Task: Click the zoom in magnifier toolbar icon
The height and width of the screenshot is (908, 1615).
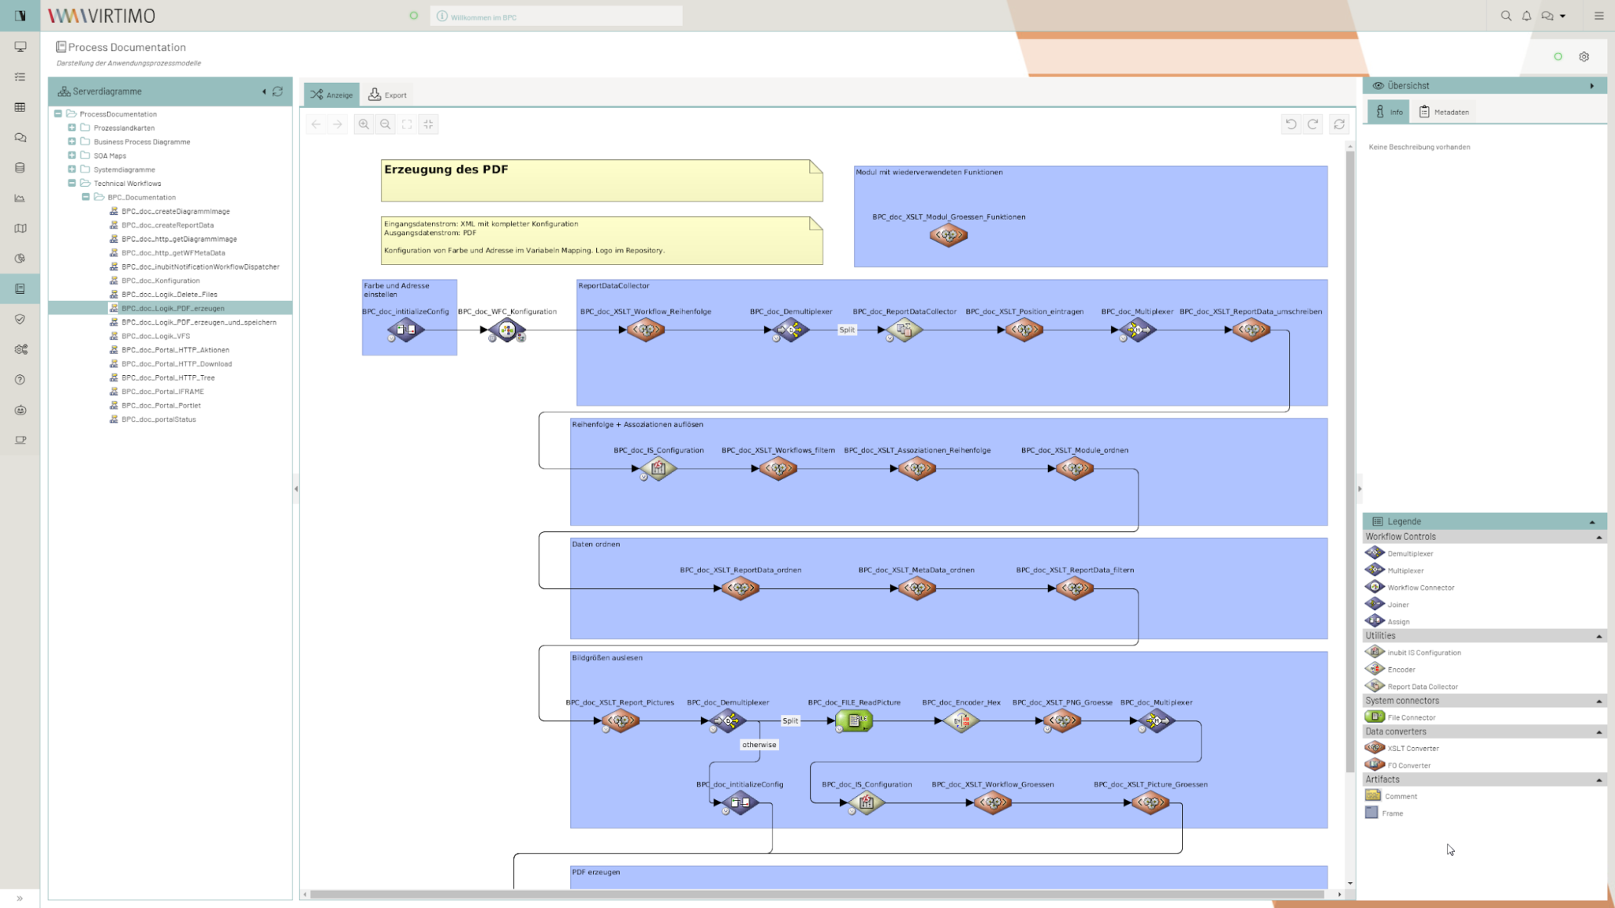Action: (364, 124)
